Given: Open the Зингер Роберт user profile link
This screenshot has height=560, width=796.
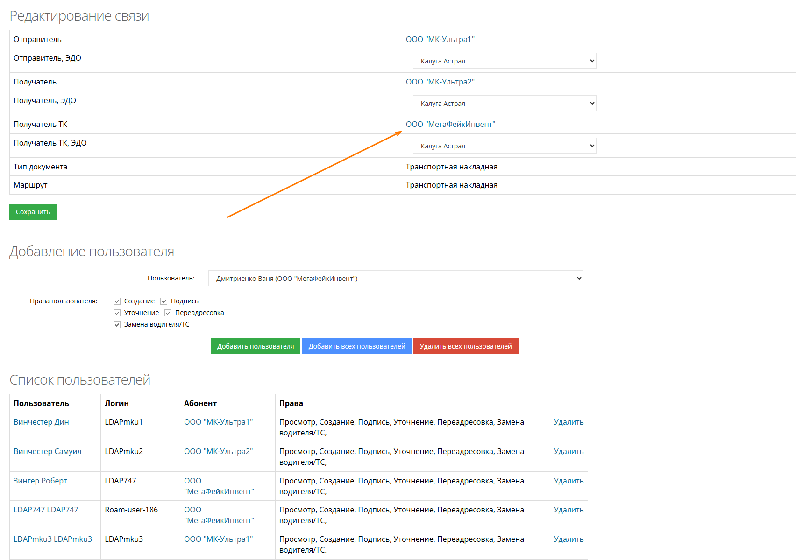Looking at the screenshot, I should pyautogui.click(x=40, y=481).
